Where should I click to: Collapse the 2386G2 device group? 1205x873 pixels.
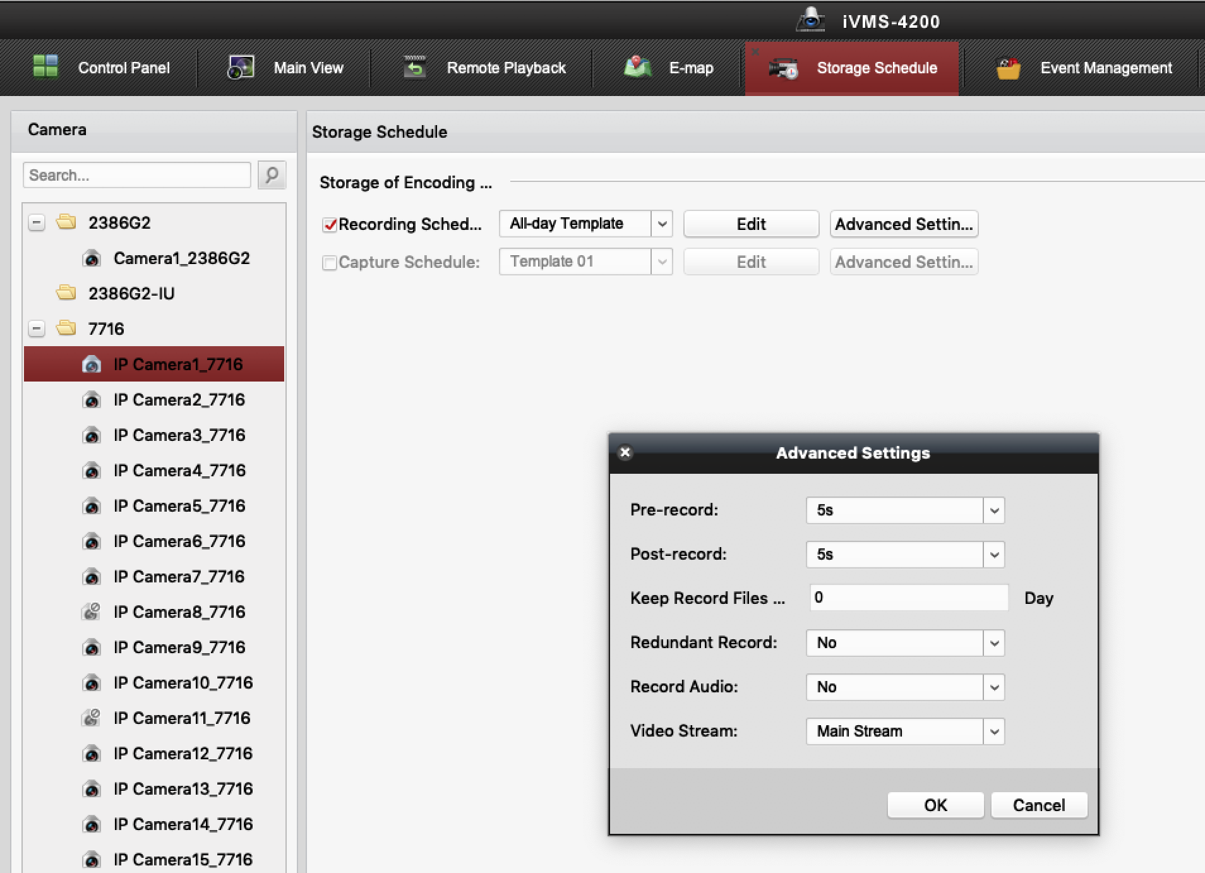(37, 223)
